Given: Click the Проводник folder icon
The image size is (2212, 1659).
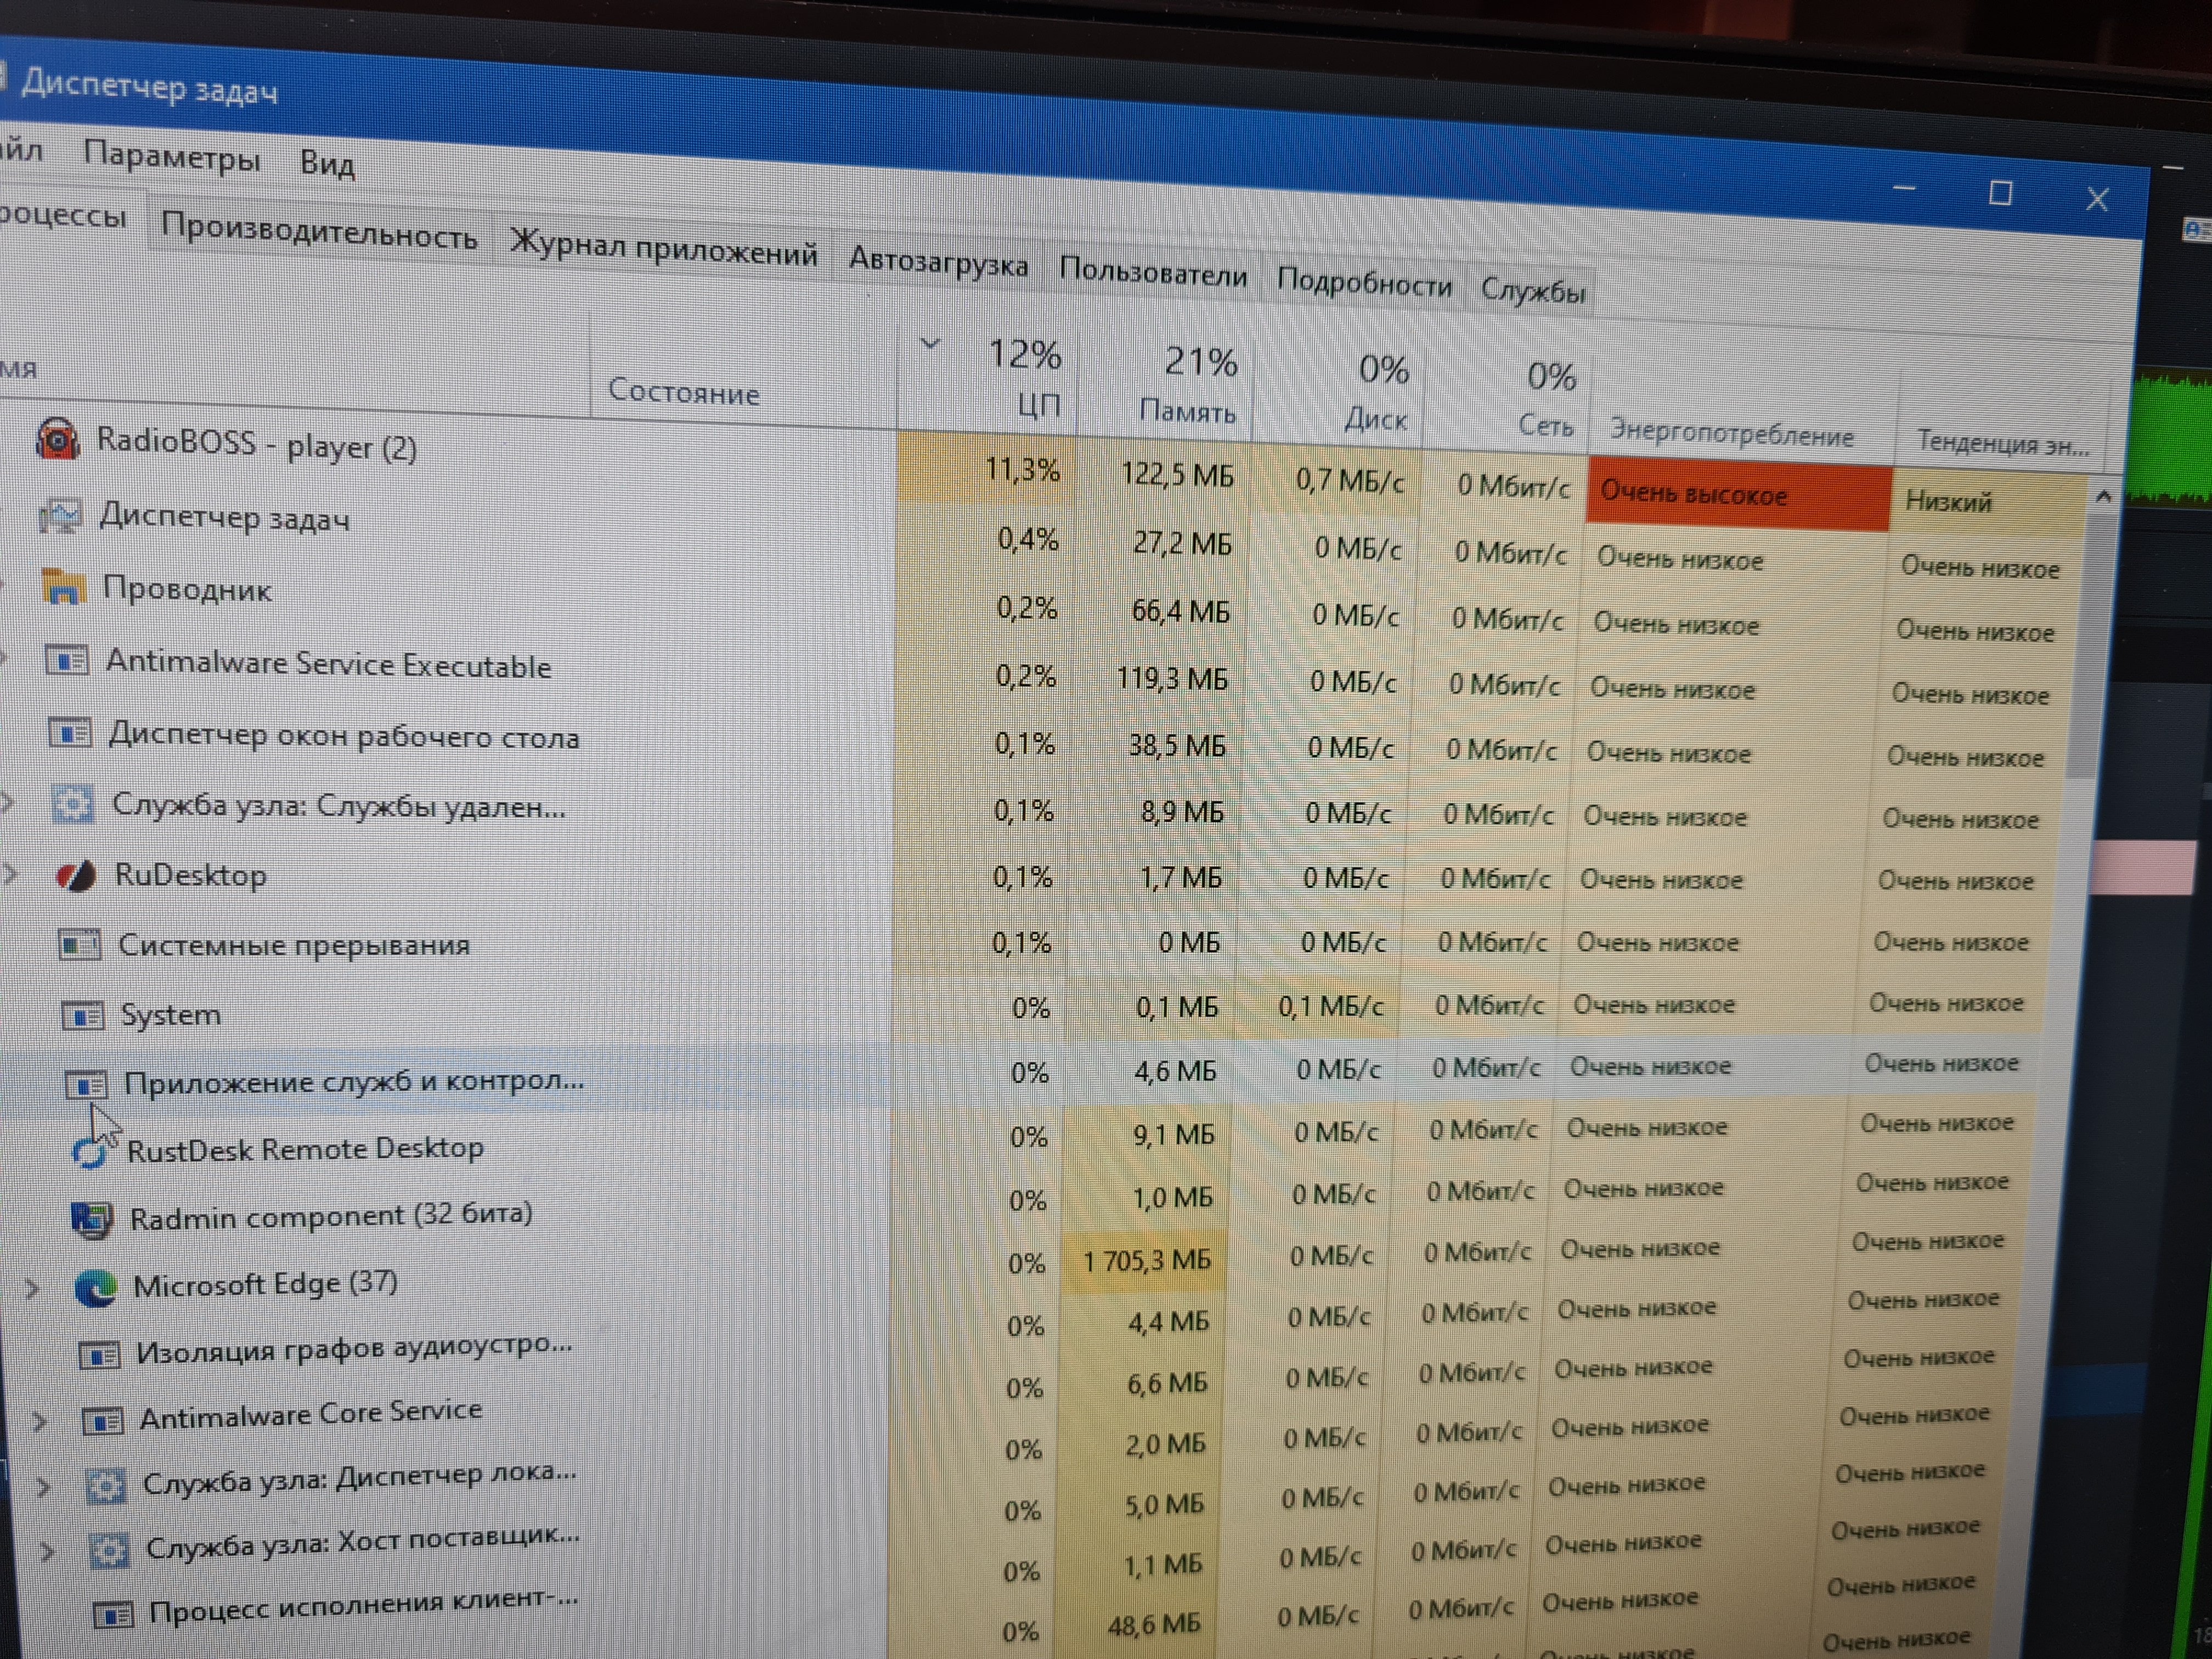Looking at the screenshot, I should [64, 587].
